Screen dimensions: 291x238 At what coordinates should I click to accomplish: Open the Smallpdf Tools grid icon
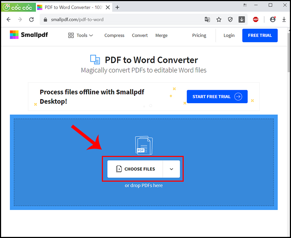[71, 35]
